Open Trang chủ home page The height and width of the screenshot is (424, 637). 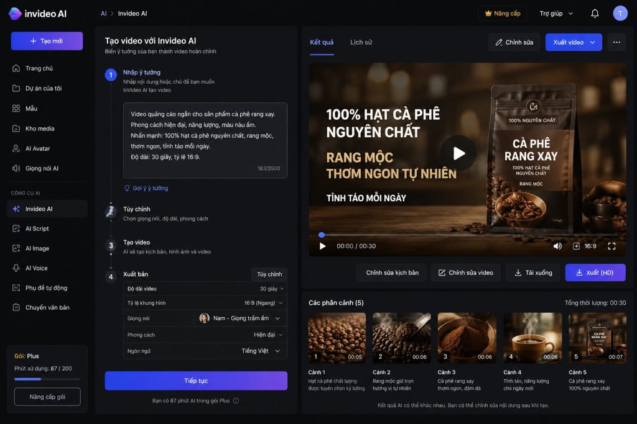(39, 68)
